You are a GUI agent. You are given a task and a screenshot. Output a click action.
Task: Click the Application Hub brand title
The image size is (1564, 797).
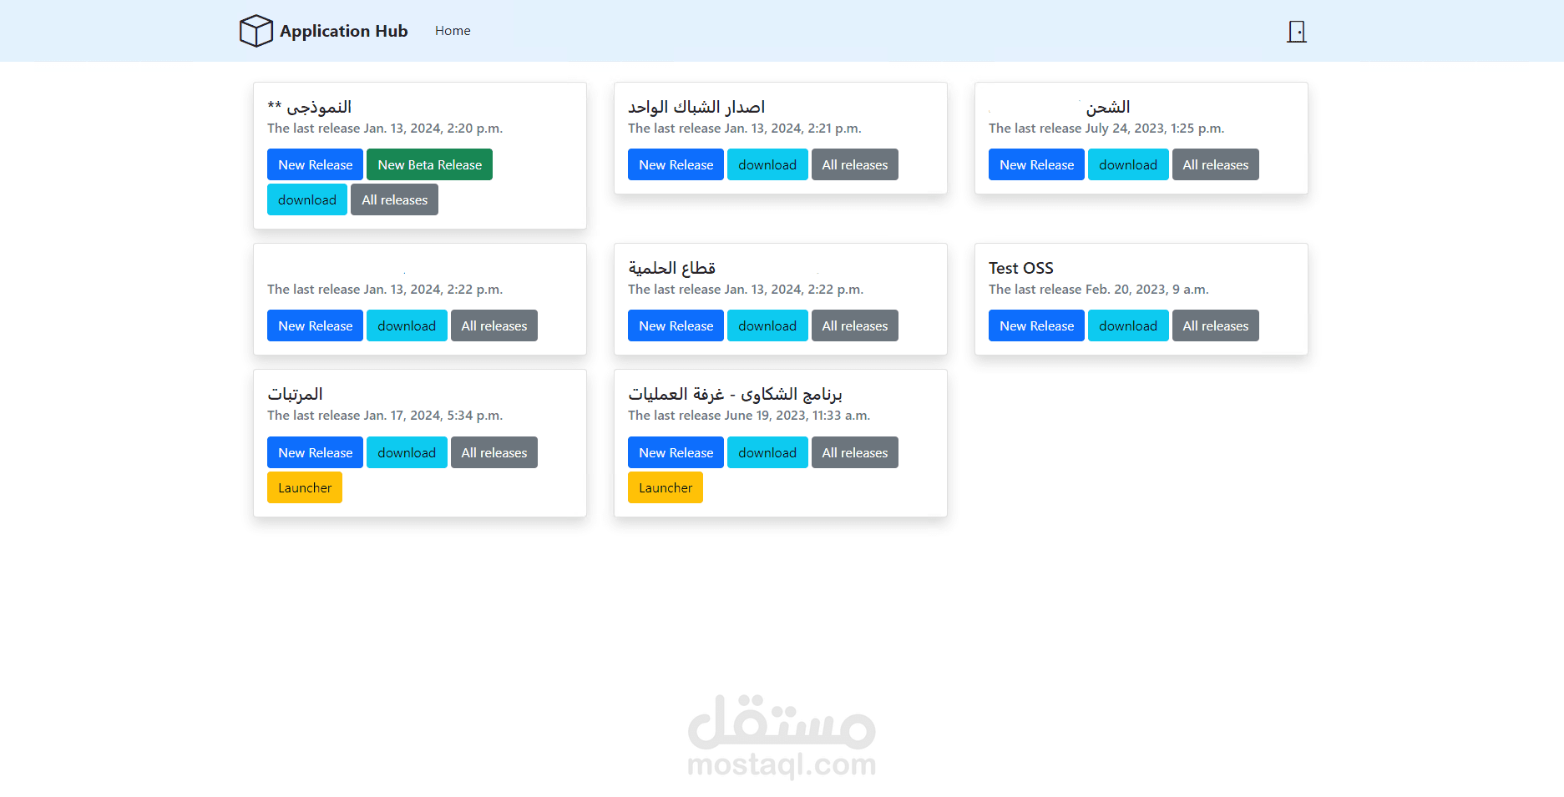click(x=344, y=31)
